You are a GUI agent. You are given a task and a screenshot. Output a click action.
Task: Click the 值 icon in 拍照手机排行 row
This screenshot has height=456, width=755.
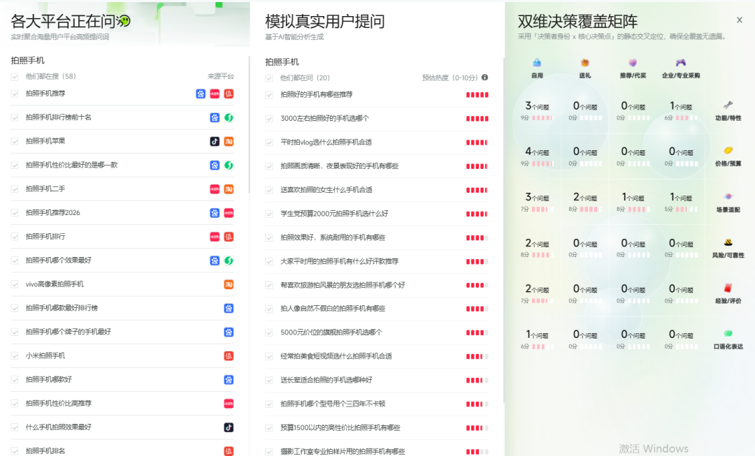pos(229,237)
